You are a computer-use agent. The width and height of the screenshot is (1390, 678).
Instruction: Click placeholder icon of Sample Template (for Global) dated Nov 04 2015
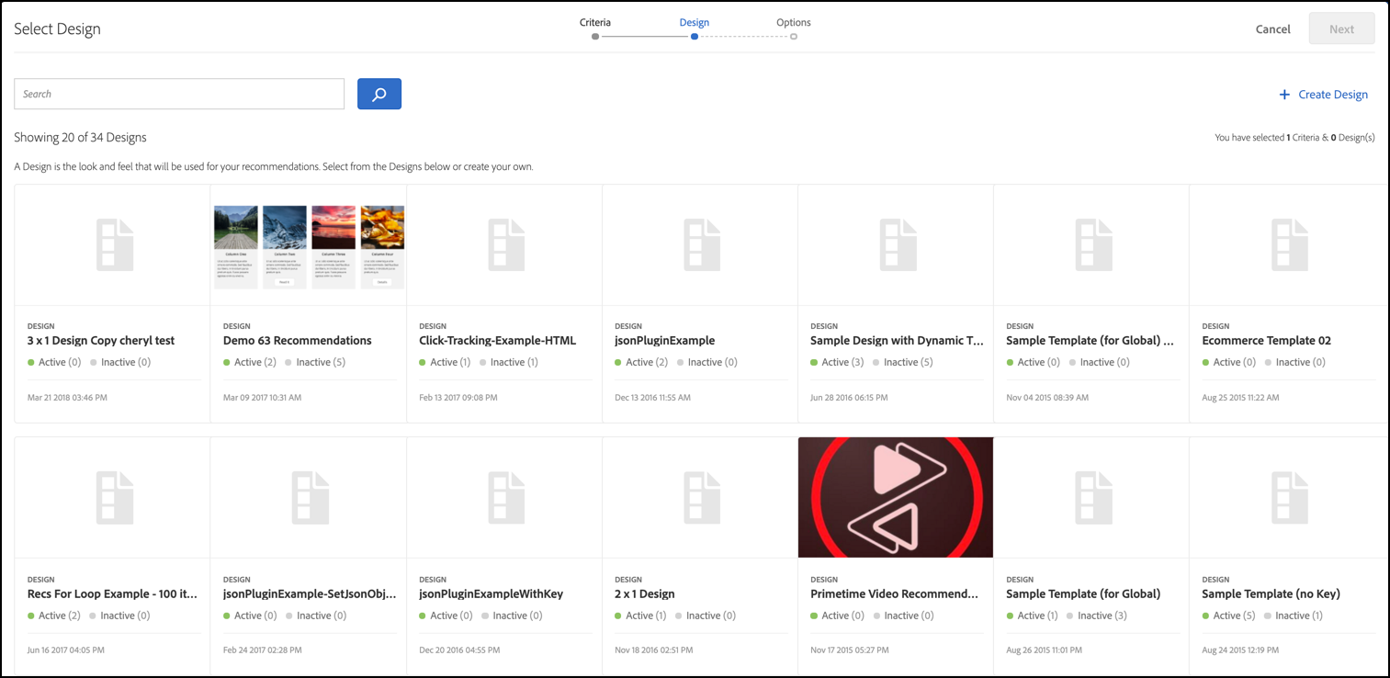coord(1093,244)
